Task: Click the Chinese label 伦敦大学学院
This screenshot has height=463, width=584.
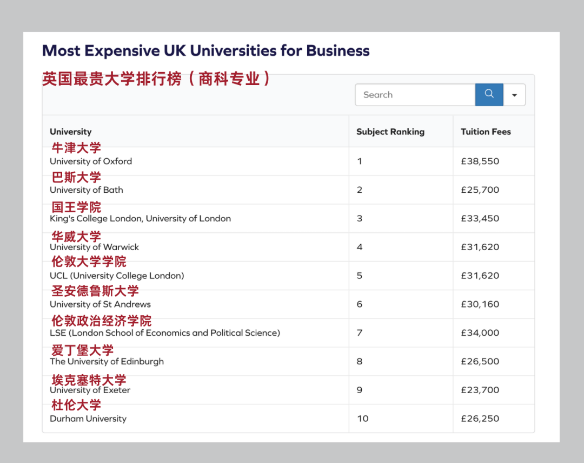Action: click(89, 262)
